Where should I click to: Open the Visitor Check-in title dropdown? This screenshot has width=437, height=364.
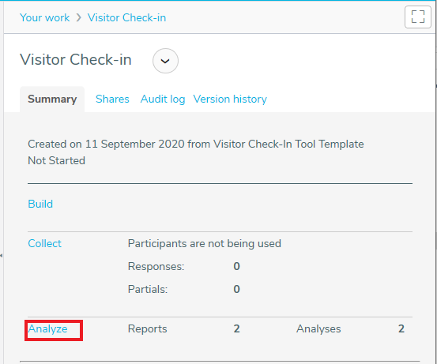165,61
